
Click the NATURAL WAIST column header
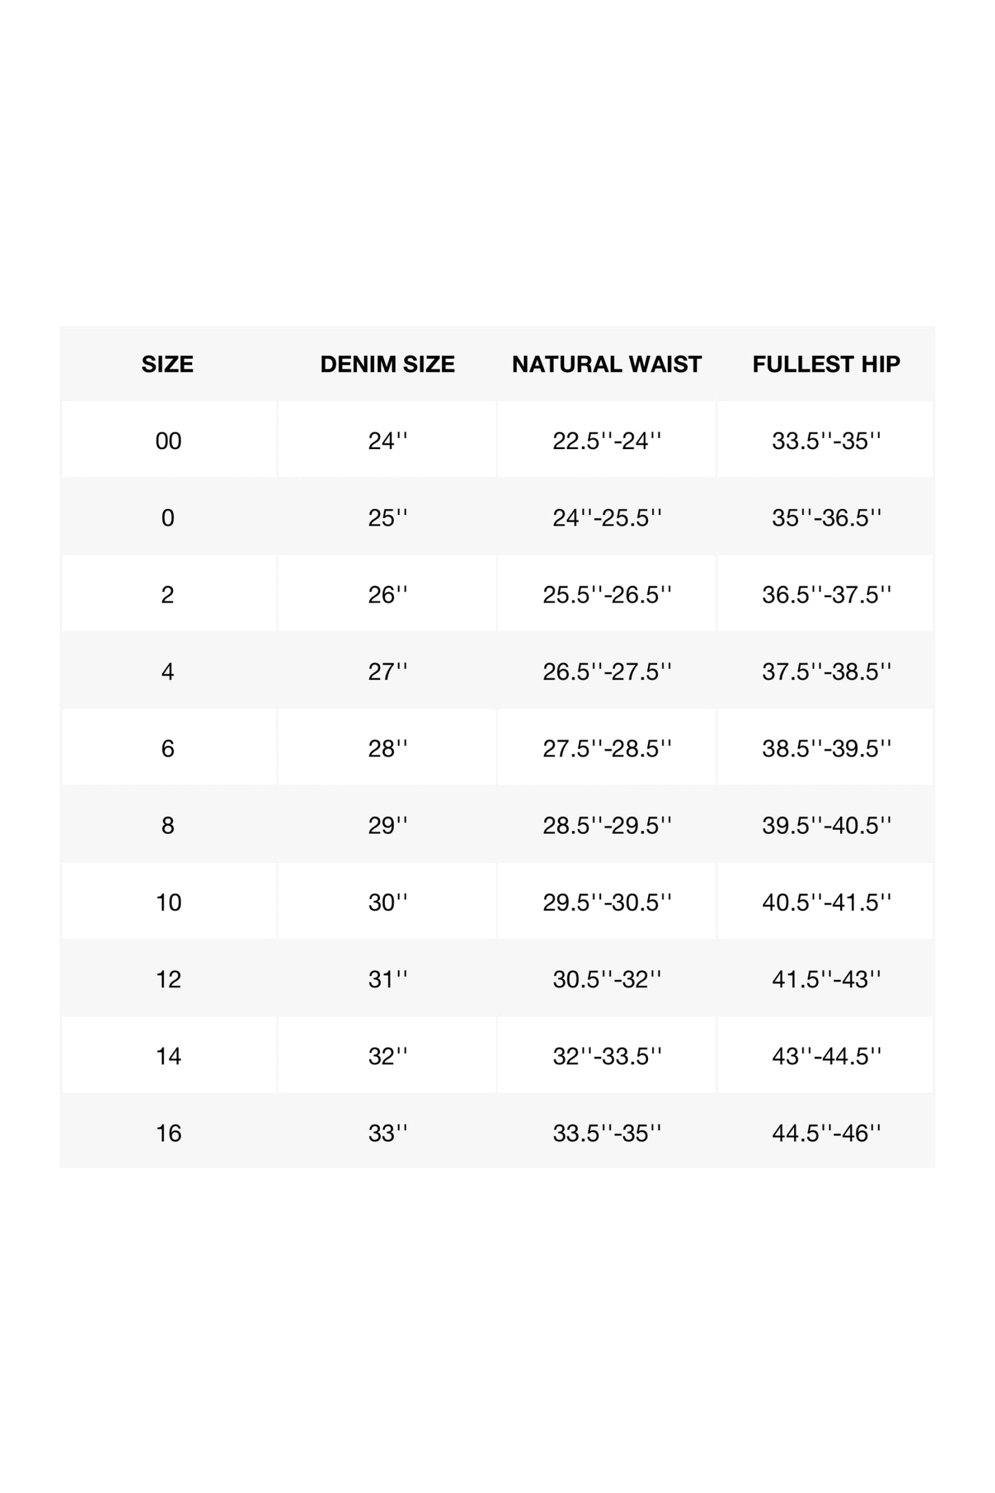607,364
